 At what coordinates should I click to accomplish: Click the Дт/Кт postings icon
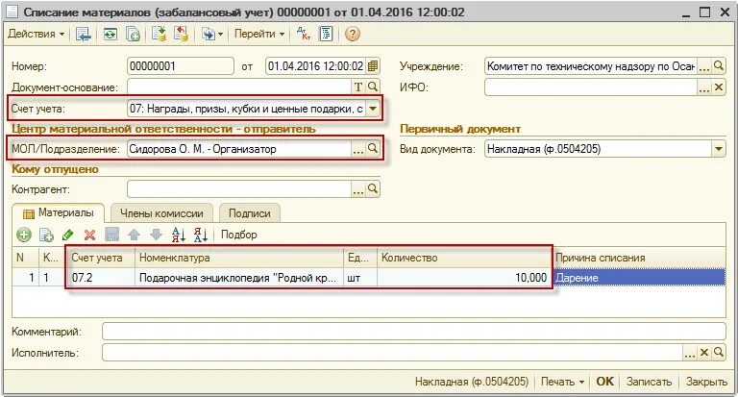(304, 34)
